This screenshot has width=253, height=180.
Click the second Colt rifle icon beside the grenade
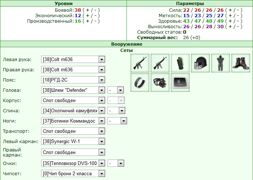click(160, 63)
